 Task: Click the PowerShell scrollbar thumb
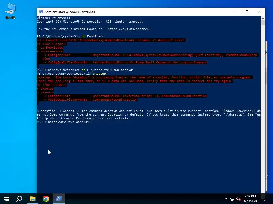pos(263,23)
